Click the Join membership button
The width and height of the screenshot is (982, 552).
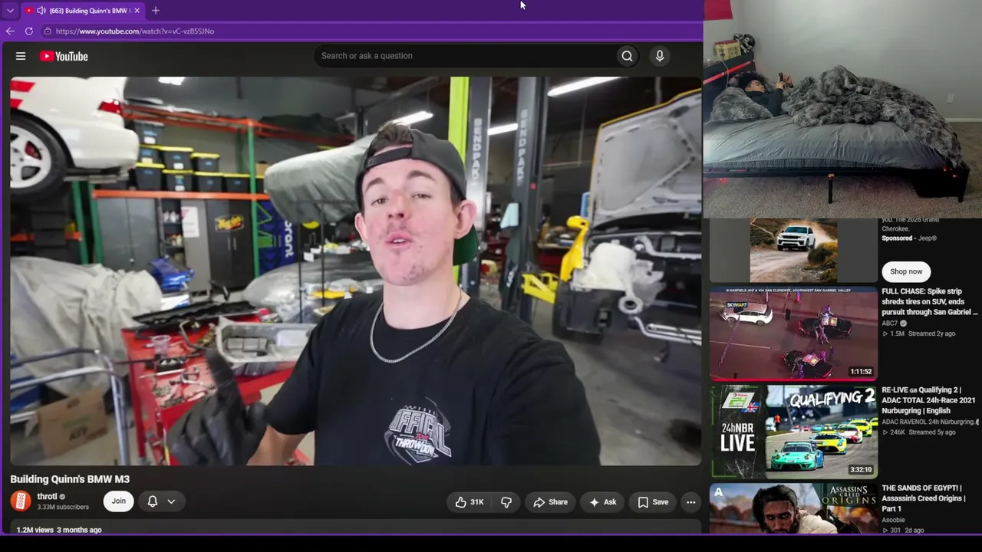tap(118, 501)
